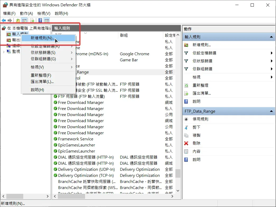The height and width of the screenshot is (207, 276).
Task: Click the rule list's vertical scrollbar thumb
Action: pos(178,173)
